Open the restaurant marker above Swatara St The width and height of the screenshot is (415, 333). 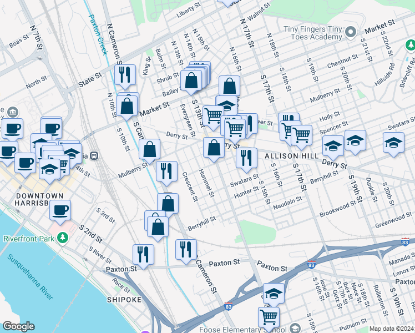click(x=246, y=158)
